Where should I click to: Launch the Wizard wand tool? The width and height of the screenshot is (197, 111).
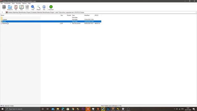(x=38, y=7)
